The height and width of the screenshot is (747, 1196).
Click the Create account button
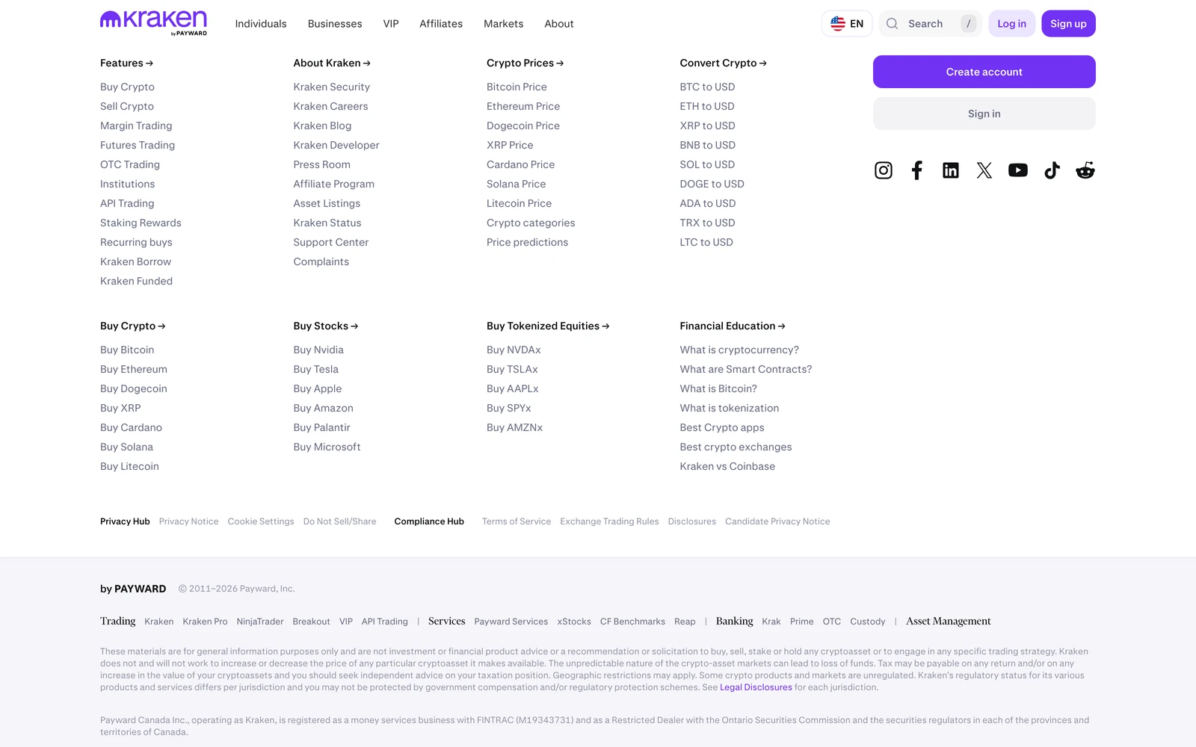click(x=984, y=72)
